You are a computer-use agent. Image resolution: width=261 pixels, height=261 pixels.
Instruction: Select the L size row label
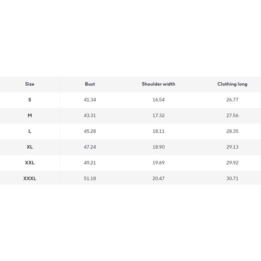(30, 131)
